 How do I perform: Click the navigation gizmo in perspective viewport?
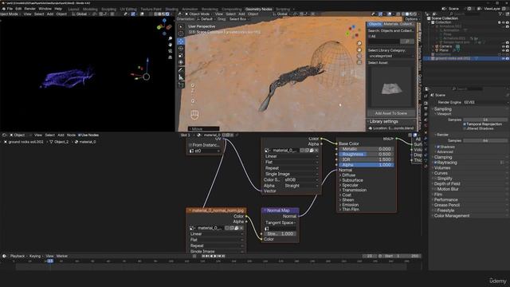pos(352,31)
